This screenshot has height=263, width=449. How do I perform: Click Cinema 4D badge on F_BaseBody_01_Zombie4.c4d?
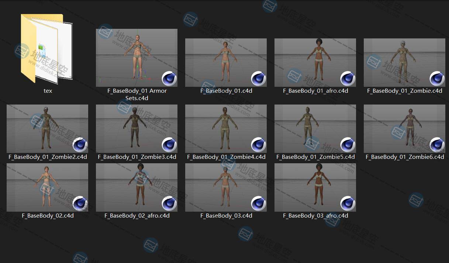259,145
